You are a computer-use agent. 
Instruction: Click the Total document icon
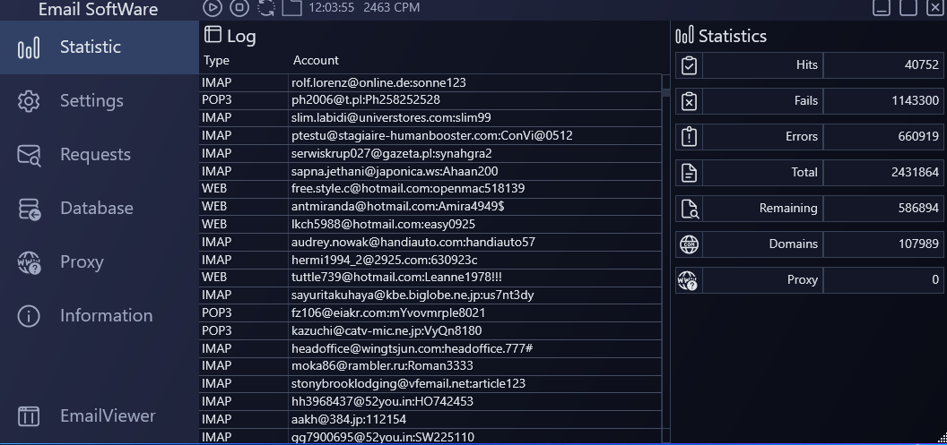coord(689,173)
